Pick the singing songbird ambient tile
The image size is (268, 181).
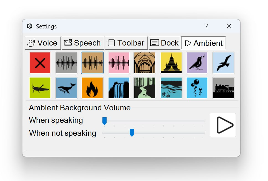pyautogui.click(x=197, y=63)
